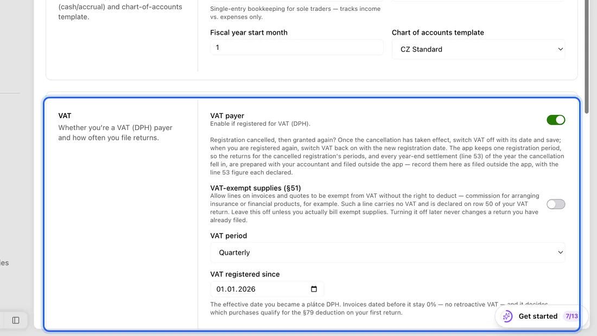Disable the VAT payer switch
This screenshot has width=597, height=336.
click(x=556, y=120)
